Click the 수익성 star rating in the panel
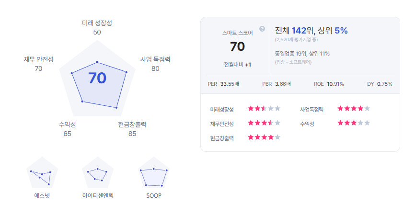The width and height of the screenshot is (404, 204). click(x=354, y=123)
